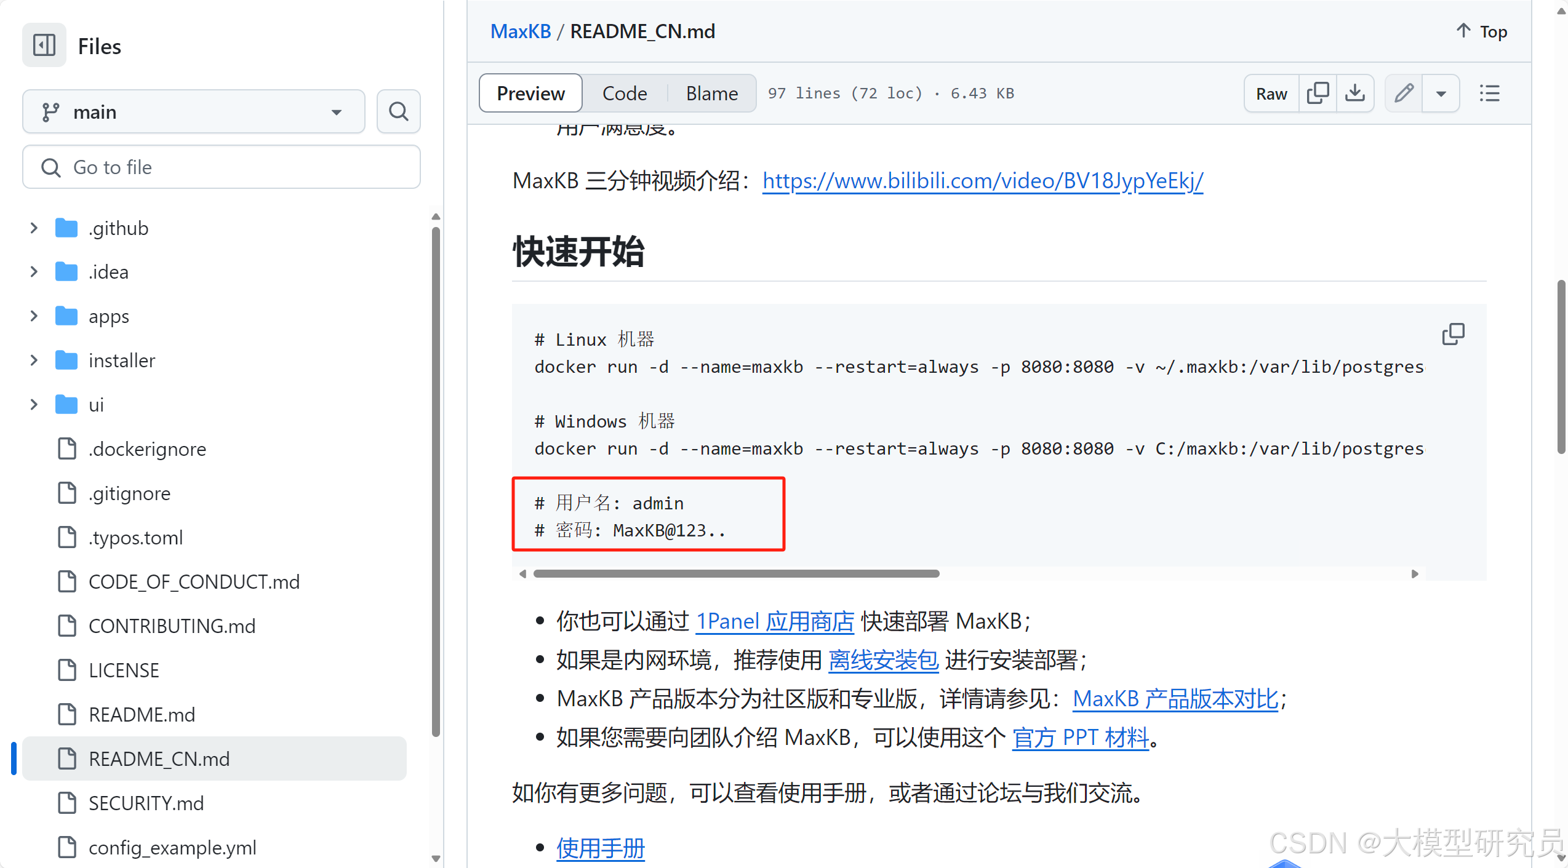Expand the .github folder
The width and height of the screenshot is (1568, 868).
(x=34, y=228)
